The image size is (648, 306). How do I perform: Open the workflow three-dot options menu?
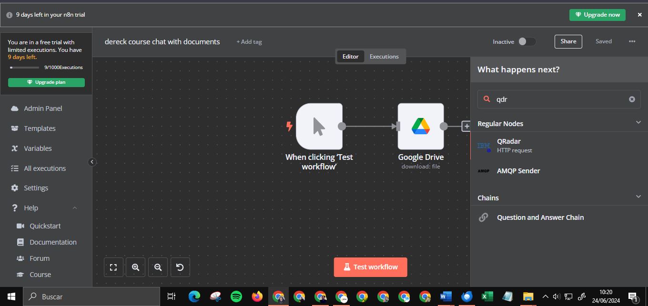[x=632, y=41]
